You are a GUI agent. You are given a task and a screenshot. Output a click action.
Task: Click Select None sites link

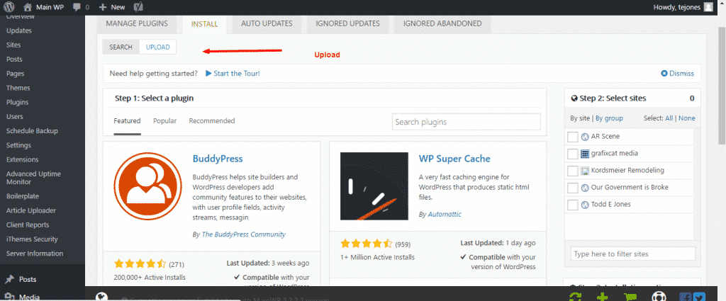coord(686,118)
